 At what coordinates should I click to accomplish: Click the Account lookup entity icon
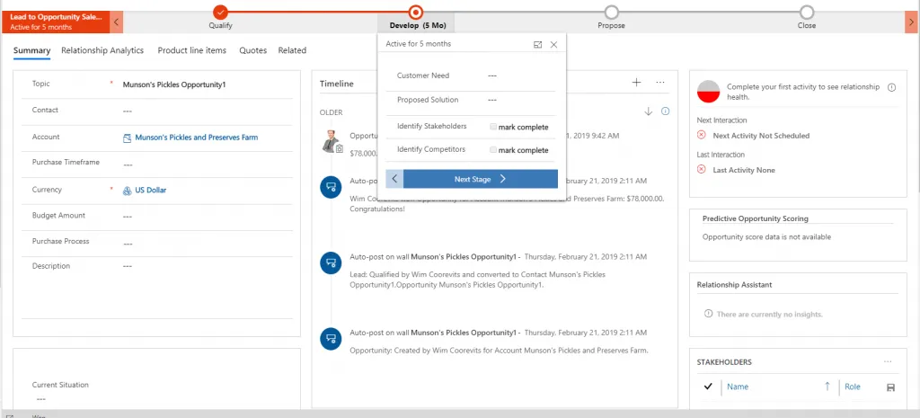[127, 138]
